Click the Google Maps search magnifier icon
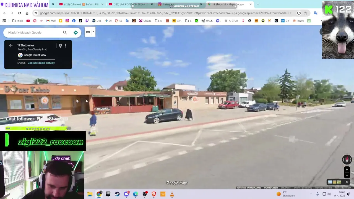This screenshot has height=199, width=354. [x=65, y=33]
